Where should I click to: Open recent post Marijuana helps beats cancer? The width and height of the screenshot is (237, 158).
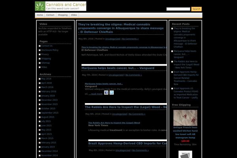[x=185, y=54]
